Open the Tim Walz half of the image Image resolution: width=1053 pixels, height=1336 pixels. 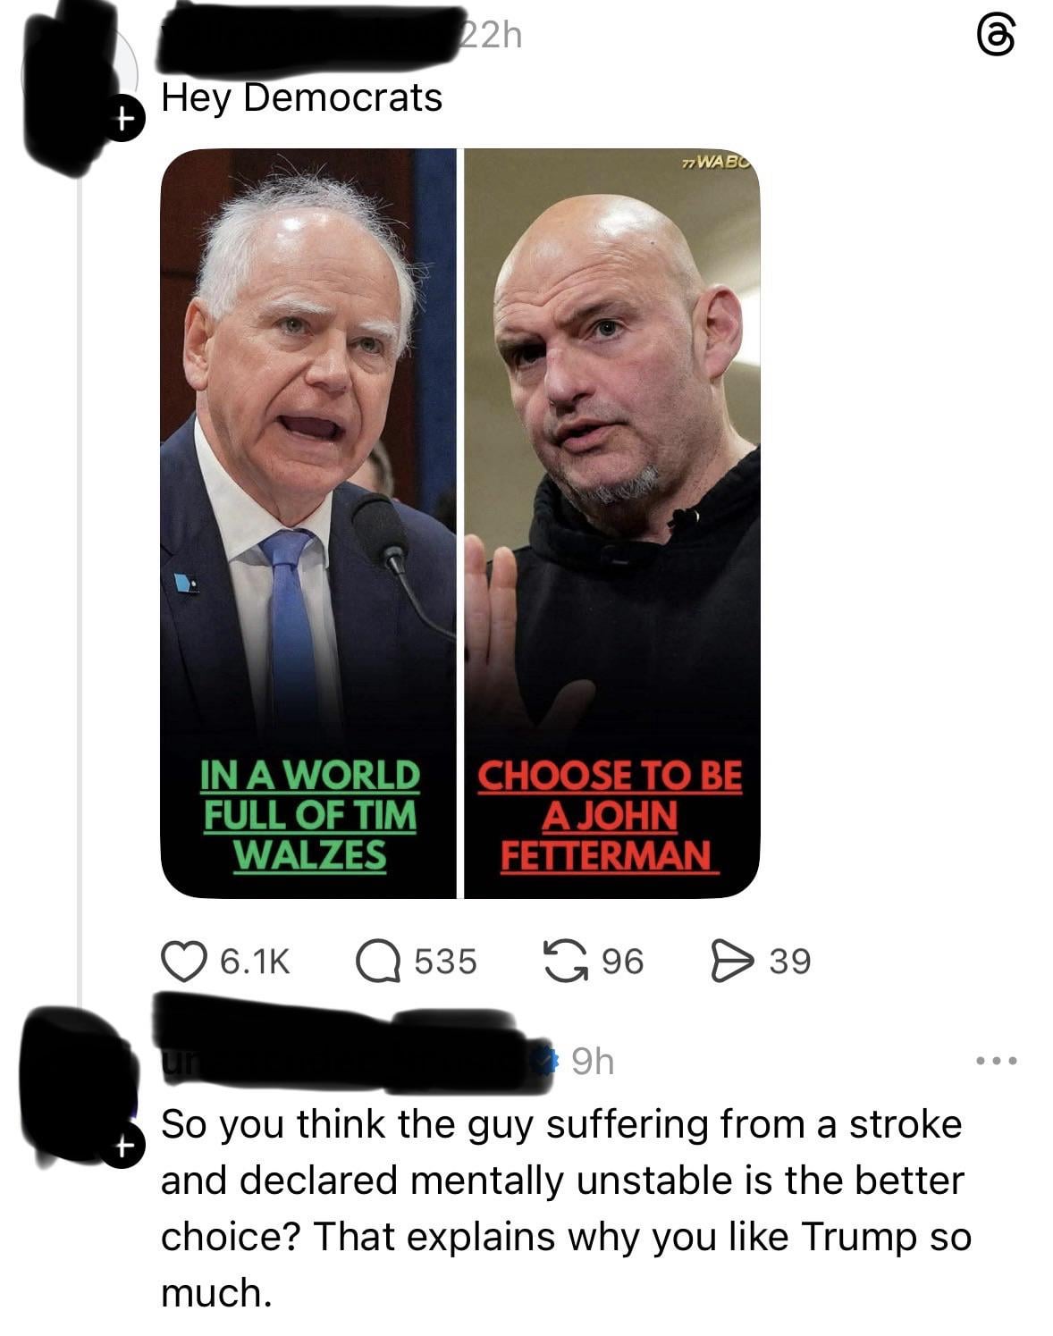(308, 523)
